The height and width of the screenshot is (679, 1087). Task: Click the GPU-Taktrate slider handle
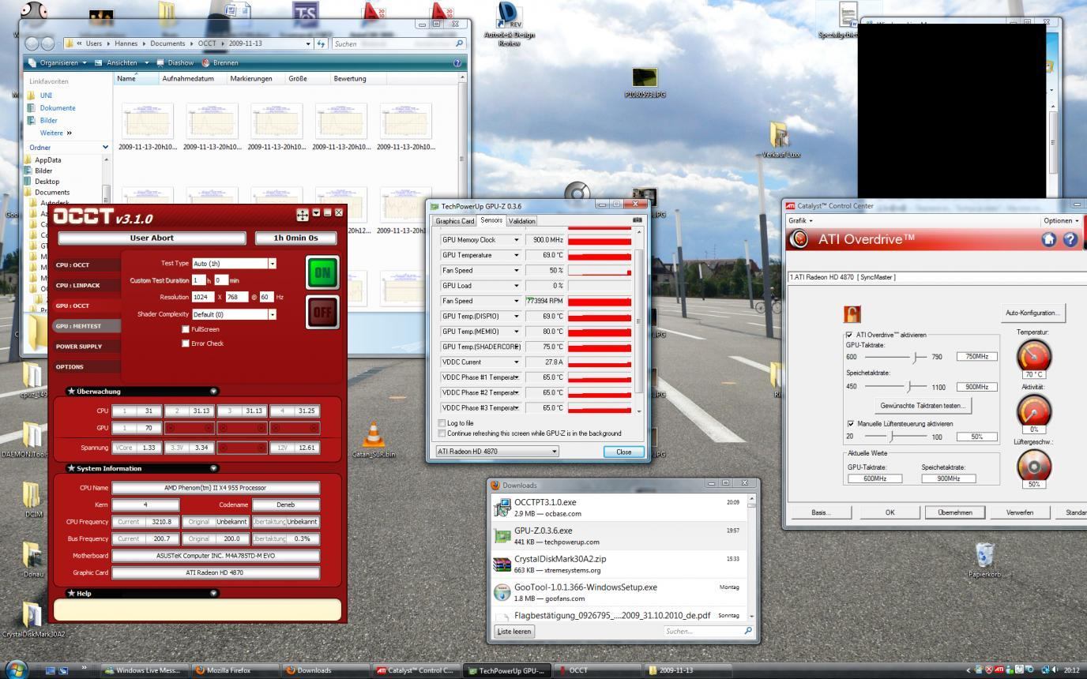pos(915,357)
